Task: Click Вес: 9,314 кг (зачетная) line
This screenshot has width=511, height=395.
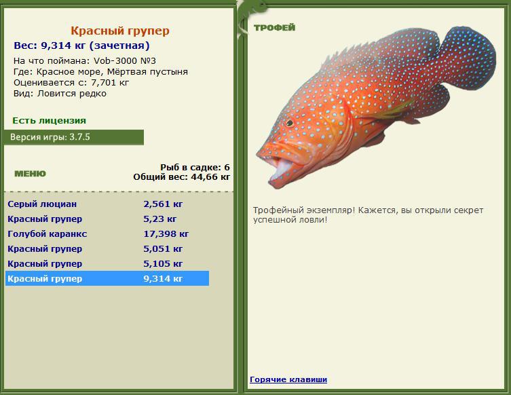Action: [x=81, y=45]
